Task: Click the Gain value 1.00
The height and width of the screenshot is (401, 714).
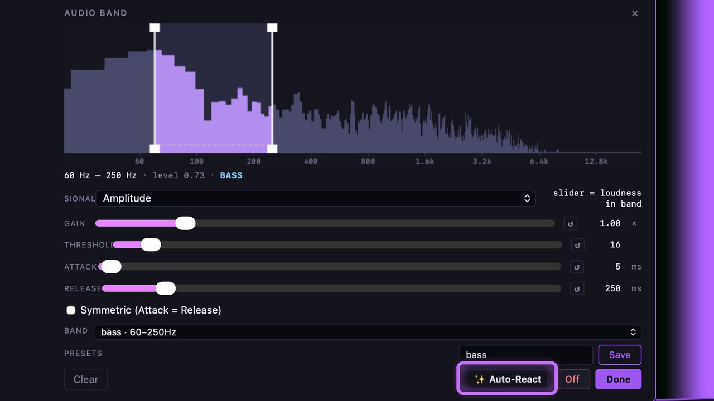Action: 610,223
